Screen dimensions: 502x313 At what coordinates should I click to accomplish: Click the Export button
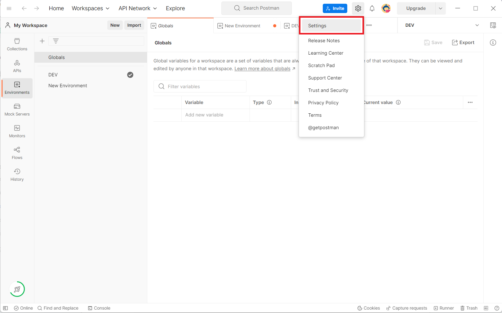pos(463,43)
